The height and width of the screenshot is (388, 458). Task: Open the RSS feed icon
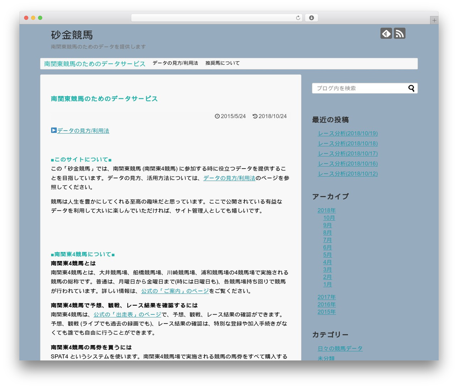point(400,33)
